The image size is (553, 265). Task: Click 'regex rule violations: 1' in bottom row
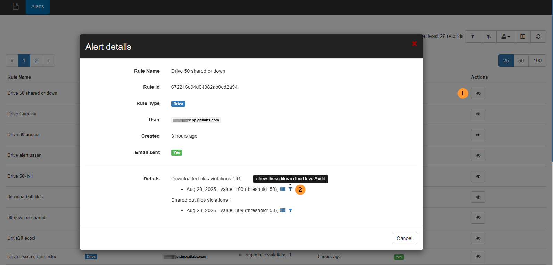pos(269,255)
